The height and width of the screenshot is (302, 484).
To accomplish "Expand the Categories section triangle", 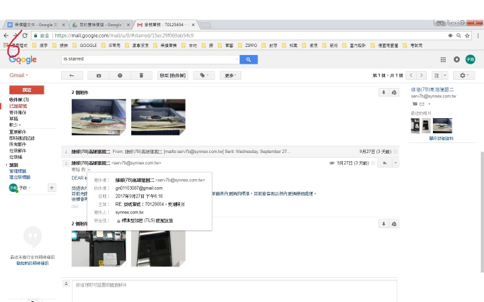I will (x=7, y=165).
